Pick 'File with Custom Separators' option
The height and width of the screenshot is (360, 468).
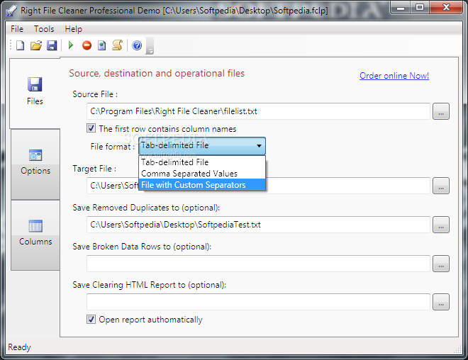tap(202, 185)
